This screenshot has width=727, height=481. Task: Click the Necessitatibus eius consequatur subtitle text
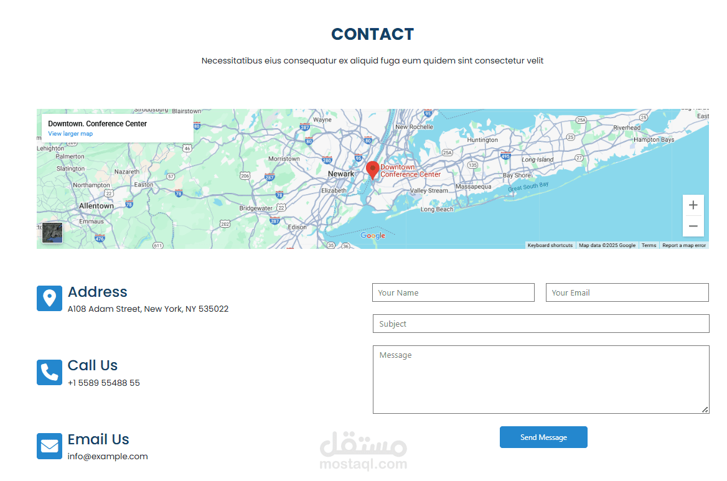pos(372,61)
